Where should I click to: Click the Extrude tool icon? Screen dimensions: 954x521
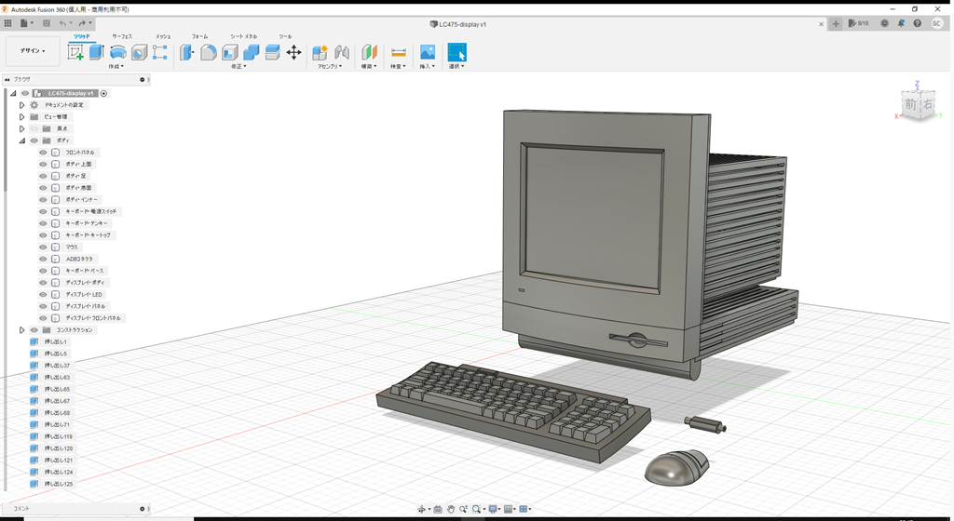pos(96,52)
